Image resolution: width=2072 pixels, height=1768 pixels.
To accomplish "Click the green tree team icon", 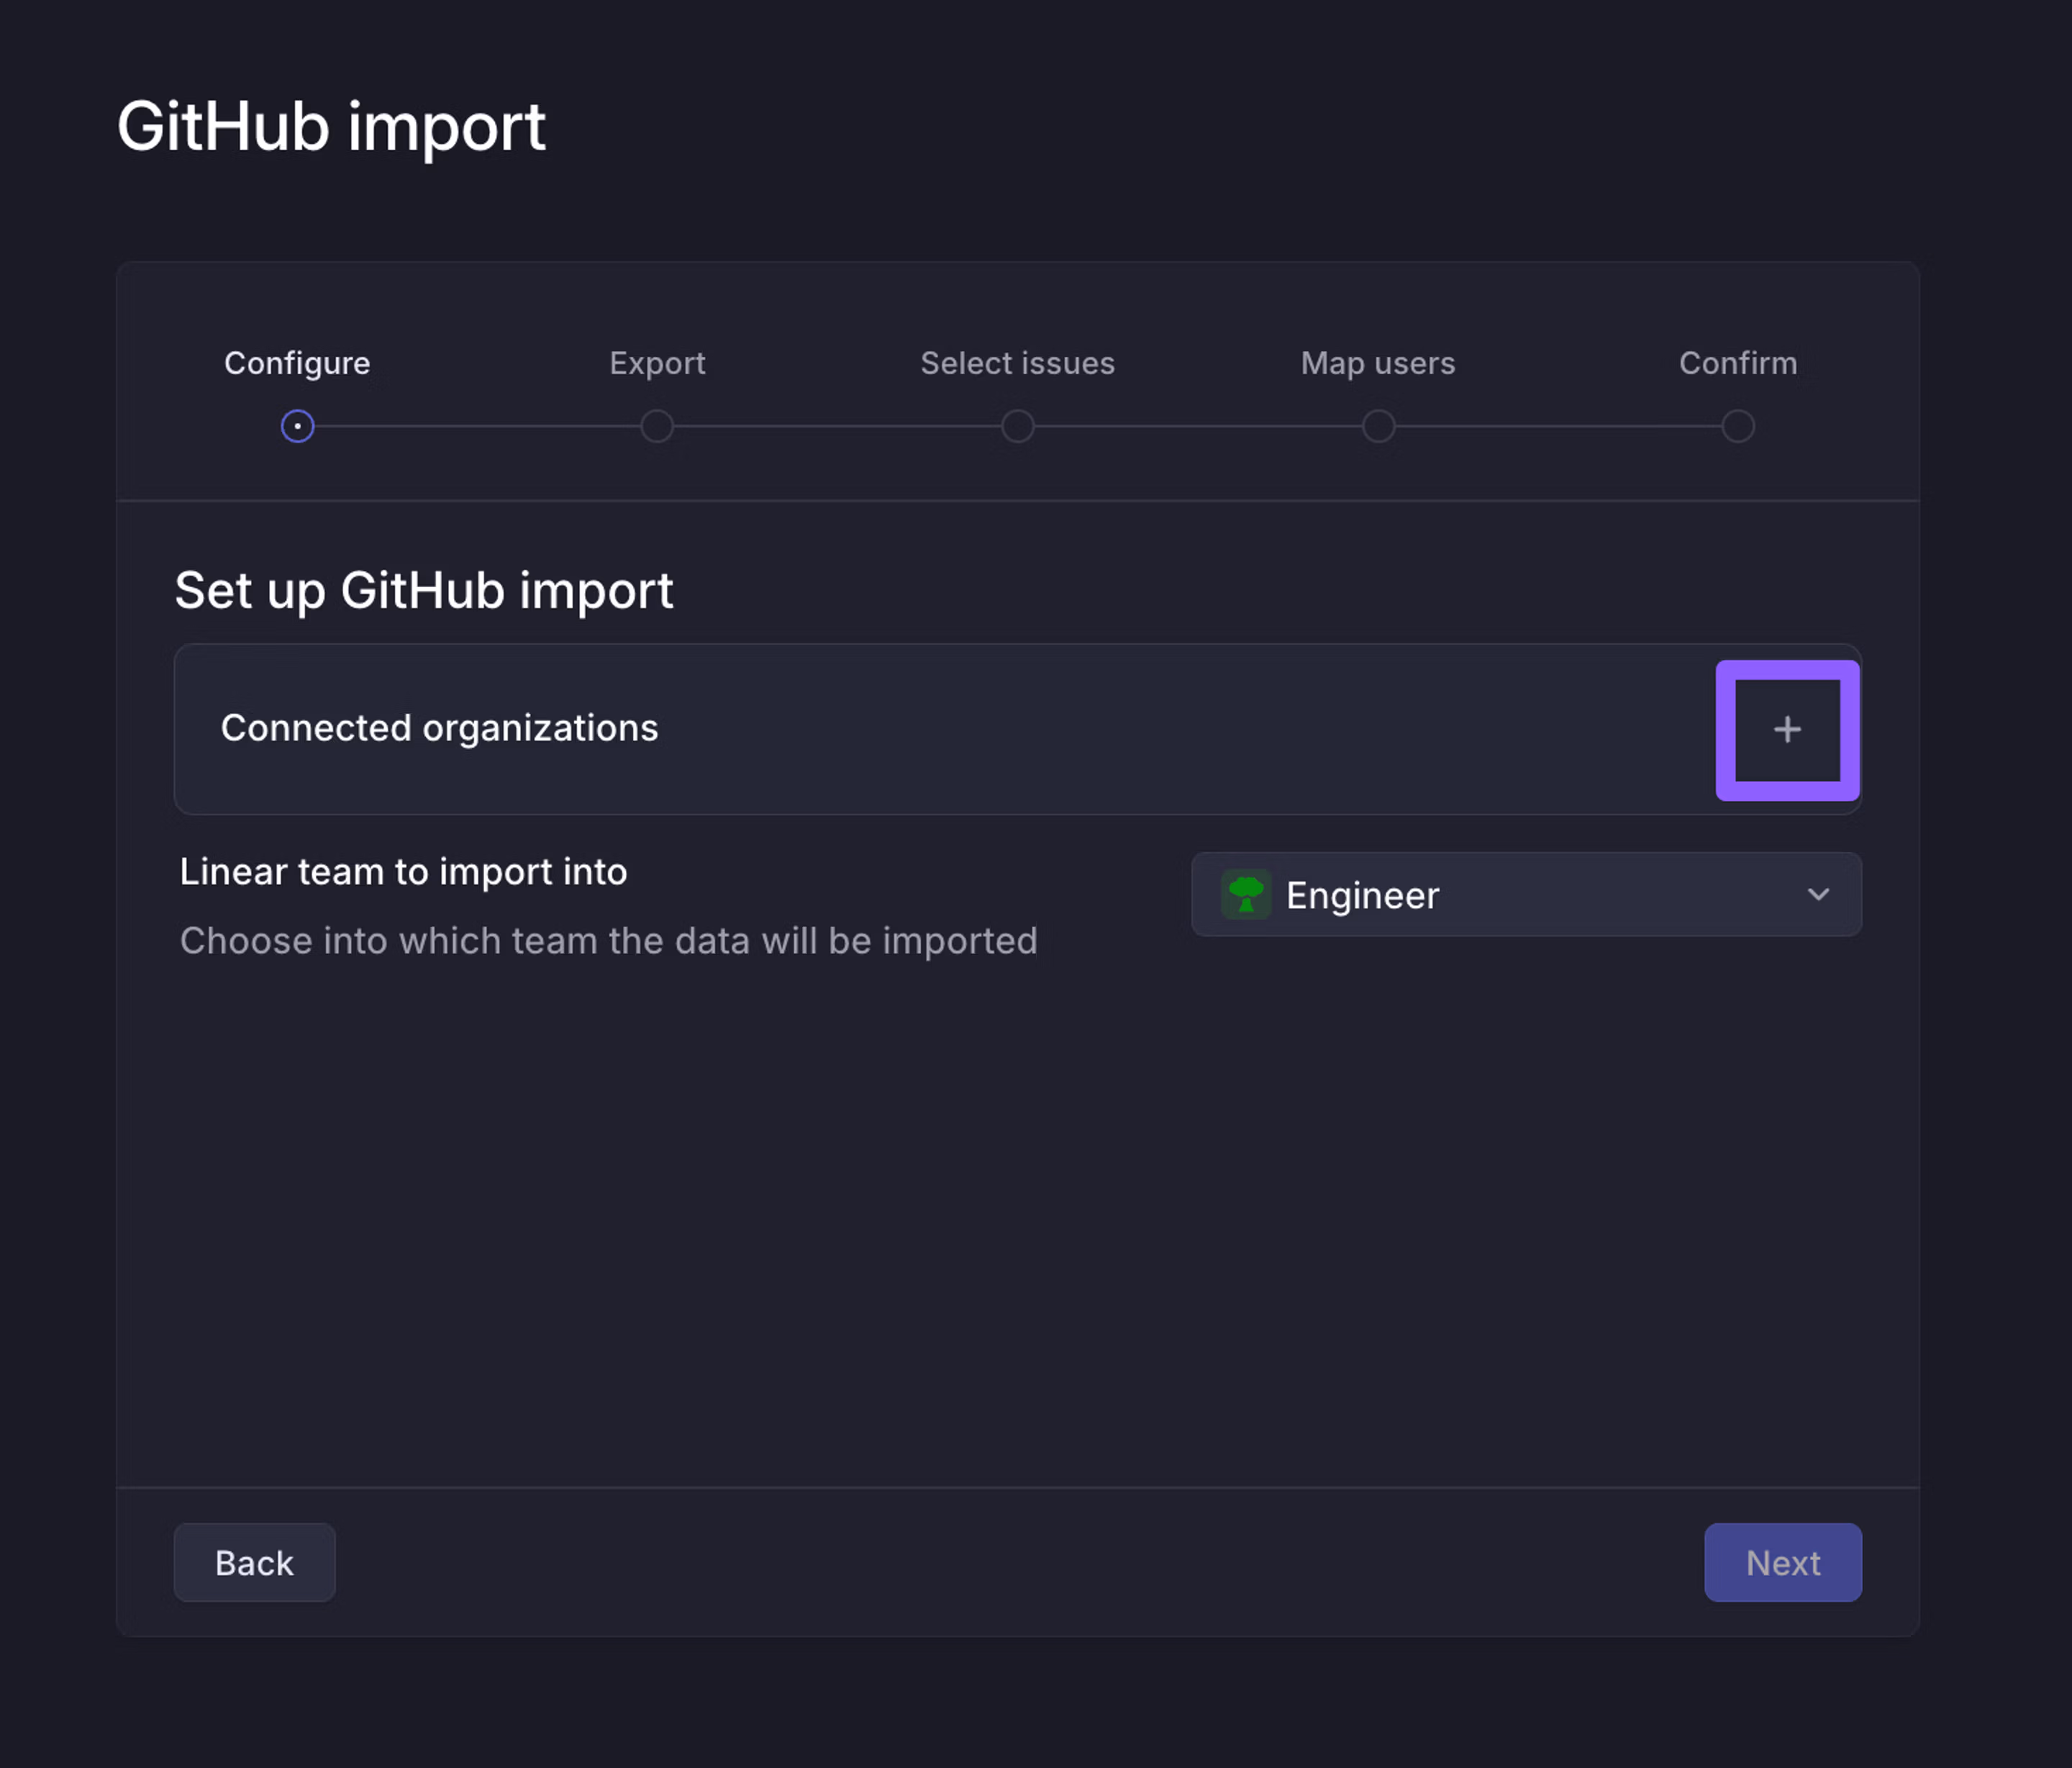I will click(1246, 894).
